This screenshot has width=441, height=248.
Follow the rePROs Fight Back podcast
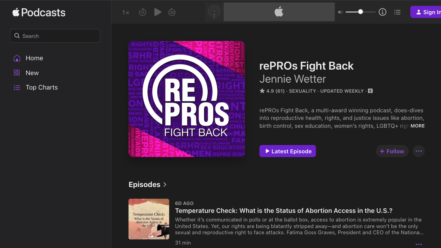(x=392, y=151)
